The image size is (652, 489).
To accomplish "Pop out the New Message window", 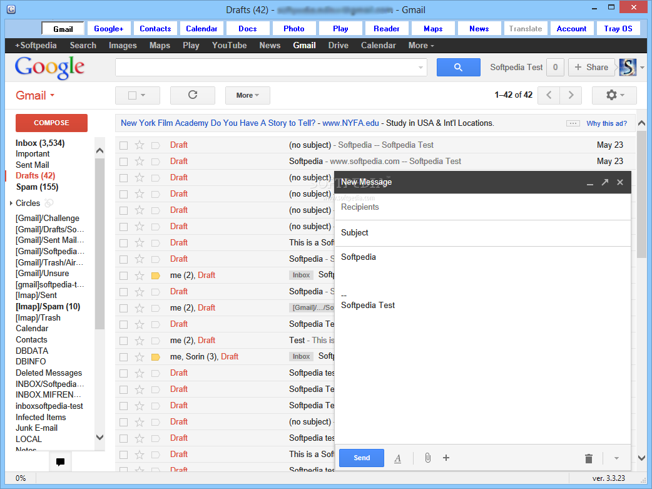I will point(604,182).
